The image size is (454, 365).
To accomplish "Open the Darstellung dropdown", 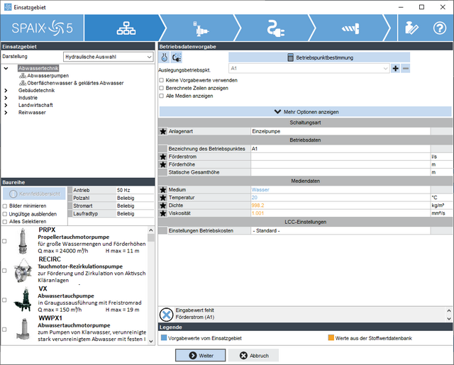I will coord(106,55).
